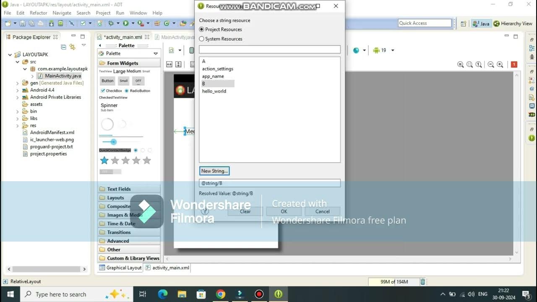The height and width of the screenshot is (302, 537).
Task: Open the Window menu
Action: (138, 13)
